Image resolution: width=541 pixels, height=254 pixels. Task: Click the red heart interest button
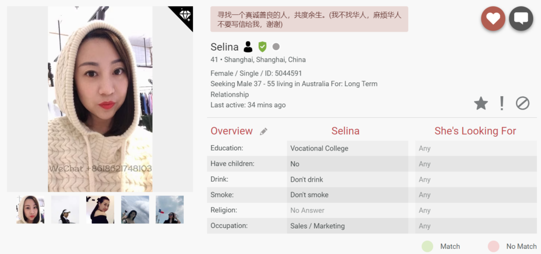point(493,18)
